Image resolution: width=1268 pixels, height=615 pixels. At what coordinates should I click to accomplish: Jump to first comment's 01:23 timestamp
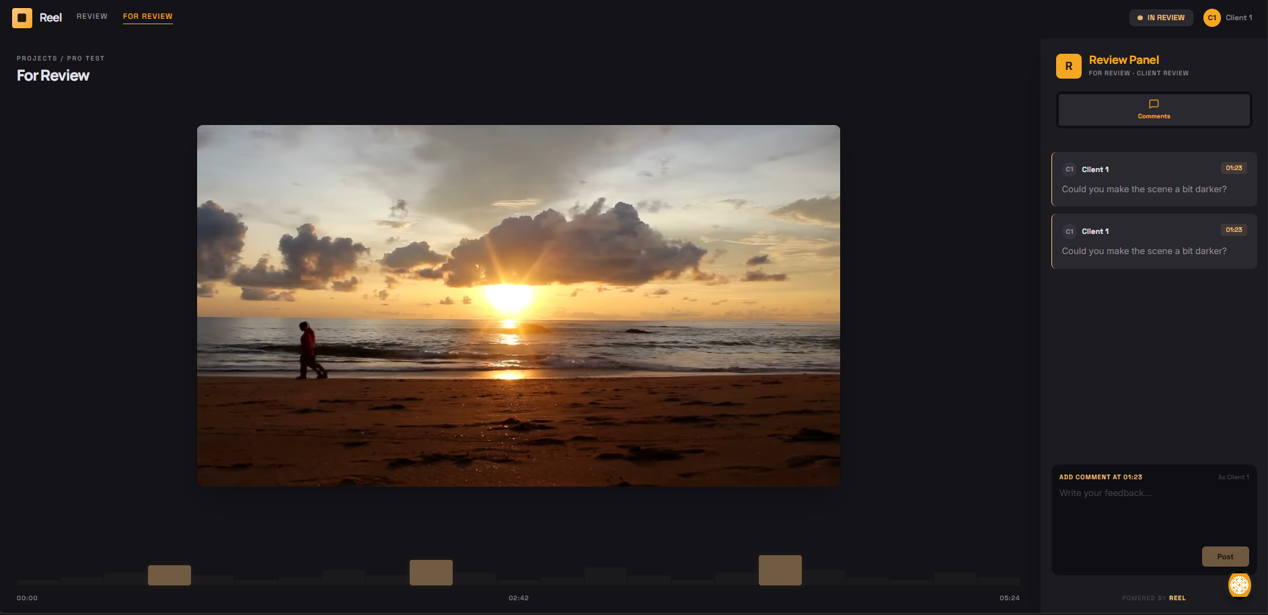(x=1233, y=168)
